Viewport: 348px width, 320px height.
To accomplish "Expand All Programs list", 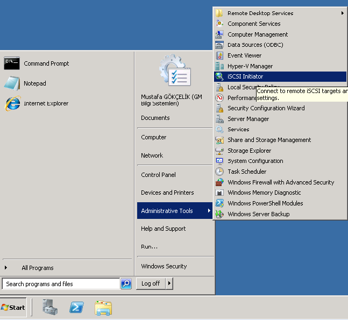I will point(38,268).
